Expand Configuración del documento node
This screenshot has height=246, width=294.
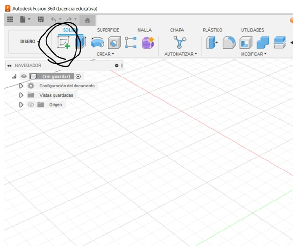coord(21,86)
